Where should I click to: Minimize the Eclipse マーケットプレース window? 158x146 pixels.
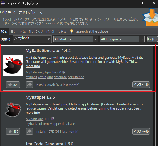pyautogui.click(x=129, y=3)
